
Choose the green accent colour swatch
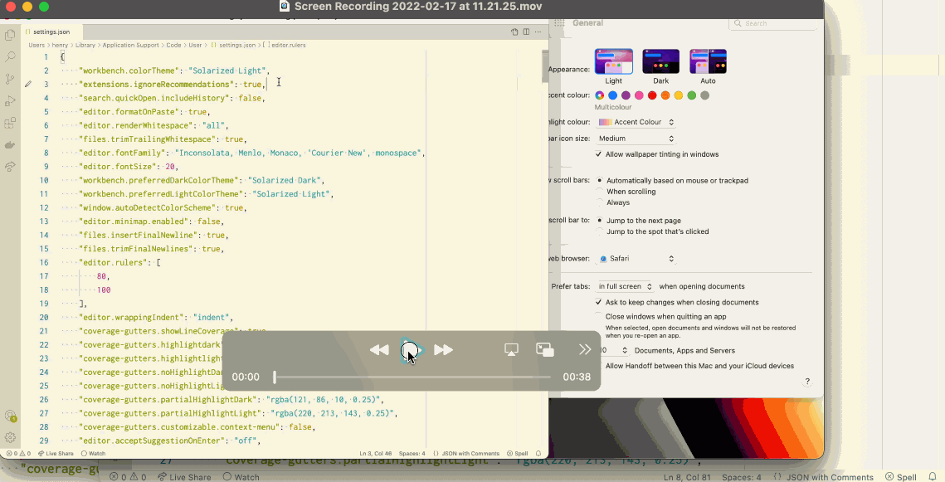coord(692,95)
